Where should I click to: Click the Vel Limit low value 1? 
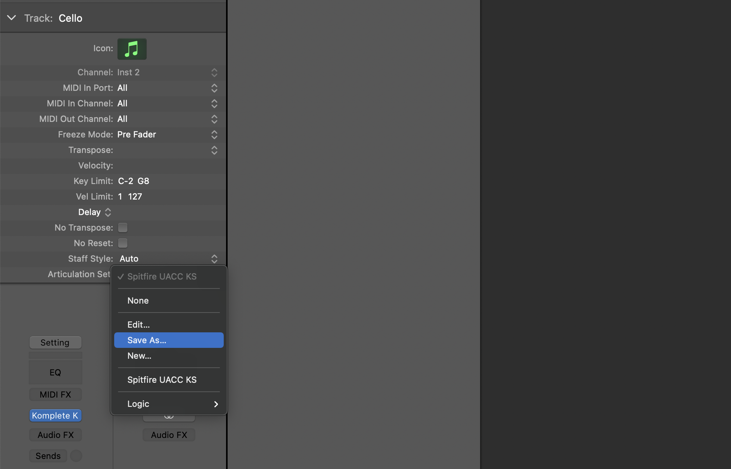click(120, 197)
